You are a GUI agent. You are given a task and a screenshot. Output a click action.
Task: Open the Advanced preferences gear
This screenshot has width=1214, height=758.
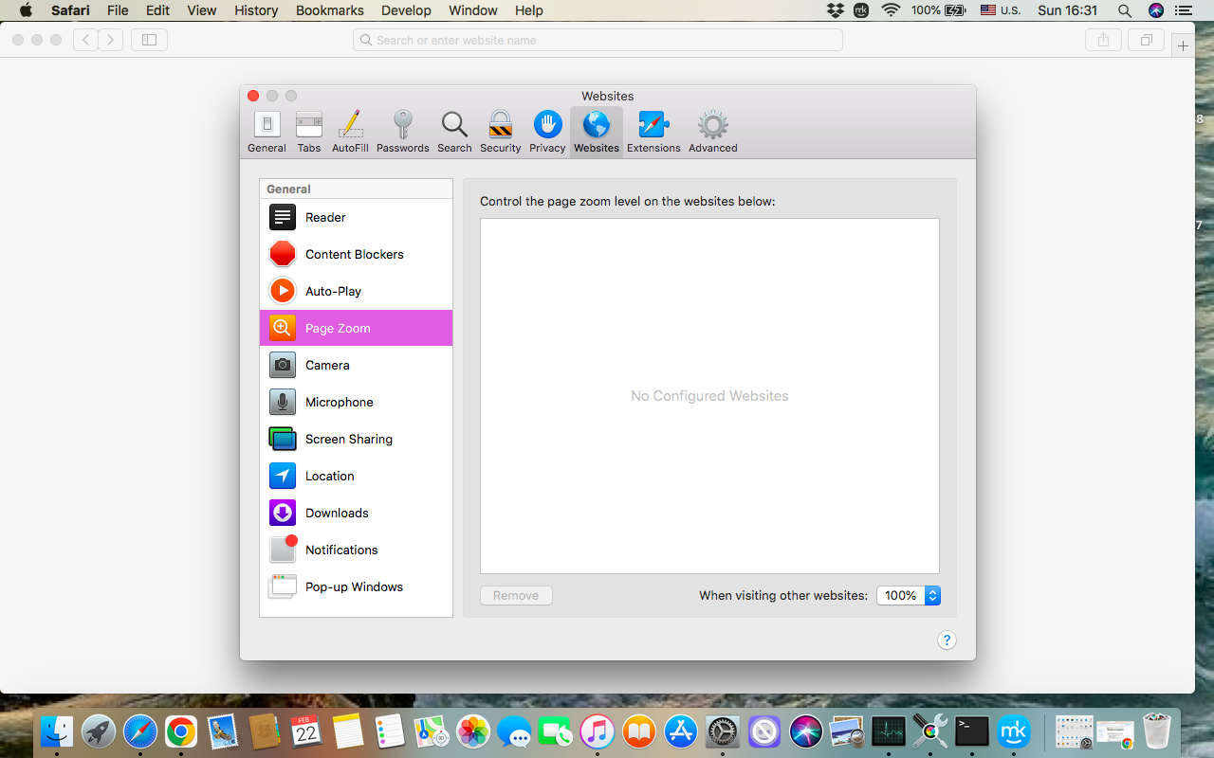point(712,131)
